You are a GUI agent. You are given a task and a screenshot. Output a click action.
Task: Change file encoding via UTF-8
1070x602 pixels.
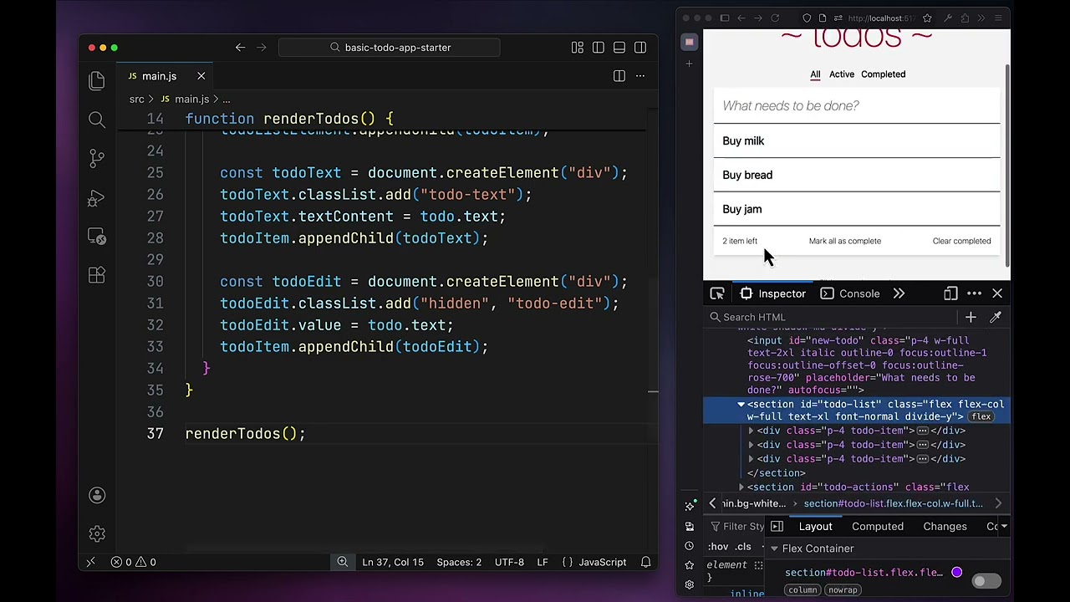(509, 562)
